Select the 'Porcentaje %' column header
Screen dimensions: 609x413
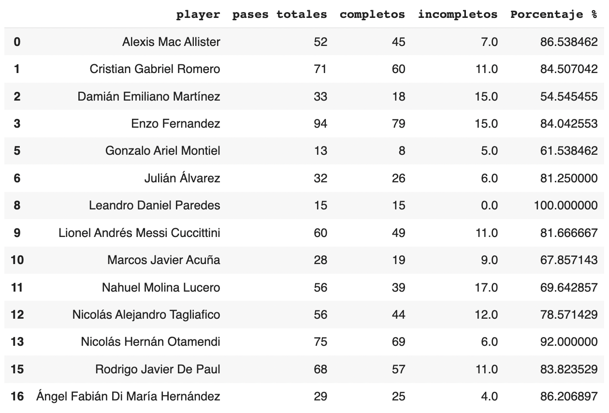(554, 15)
